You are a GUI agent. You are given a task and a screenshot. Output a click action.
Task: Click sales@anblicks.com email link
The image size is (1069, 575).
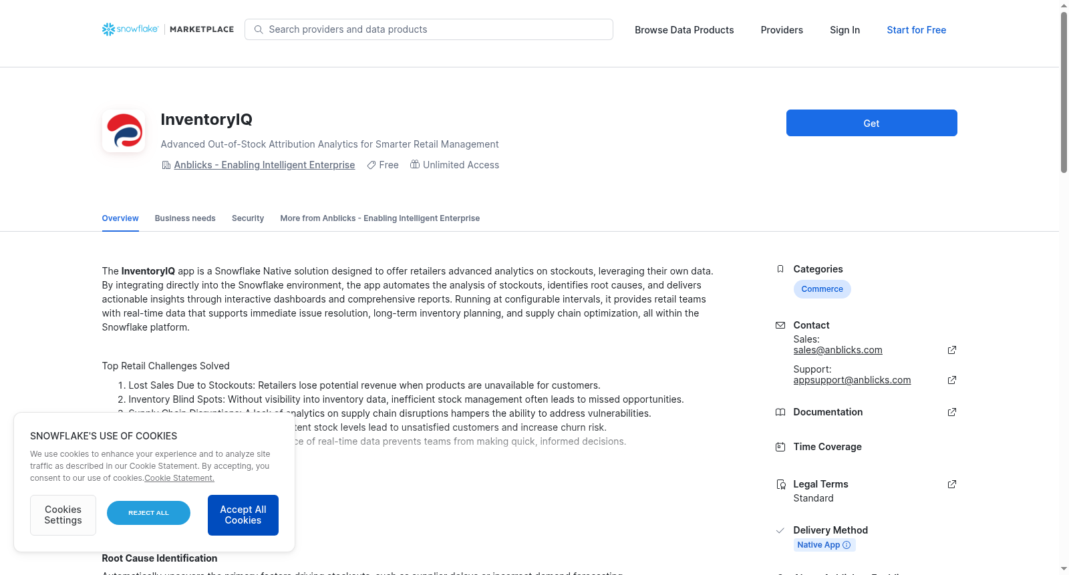pos(838,350)
